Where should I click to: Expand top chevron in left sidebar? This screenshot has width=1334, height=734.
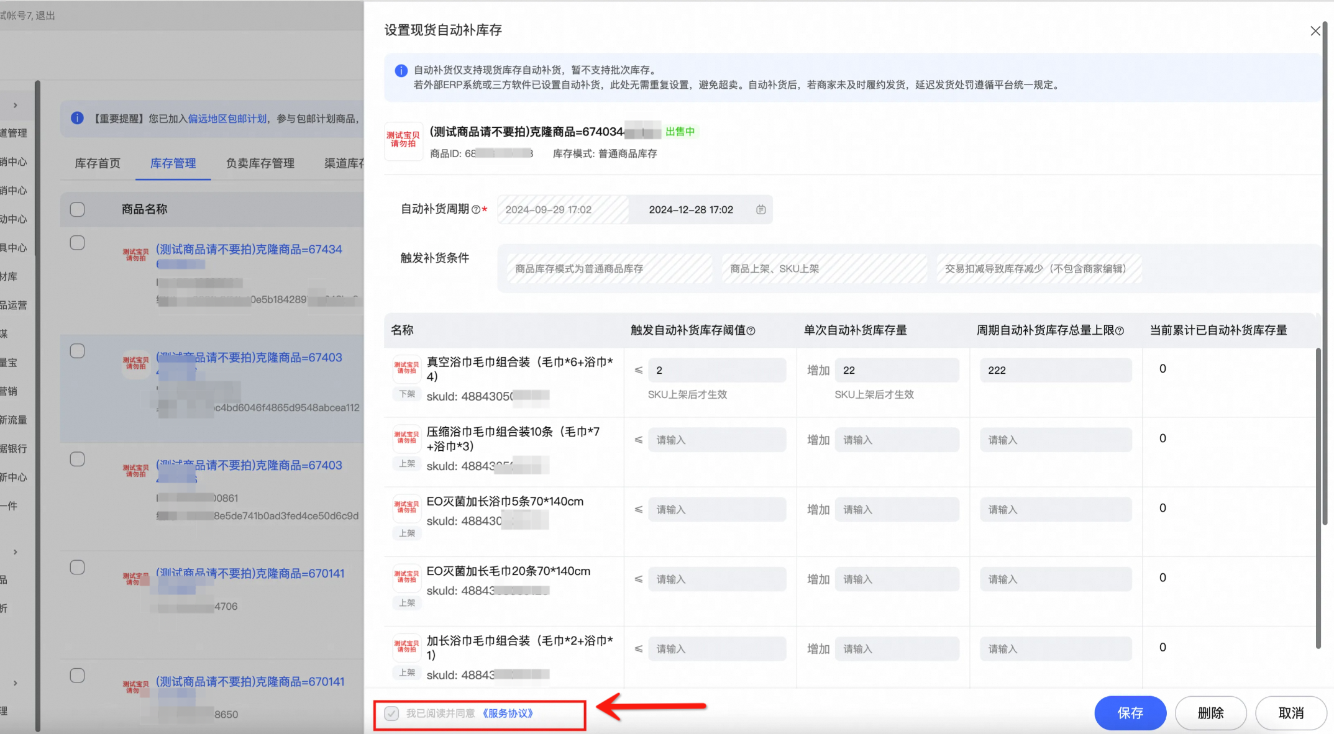[x=15, y=106]
